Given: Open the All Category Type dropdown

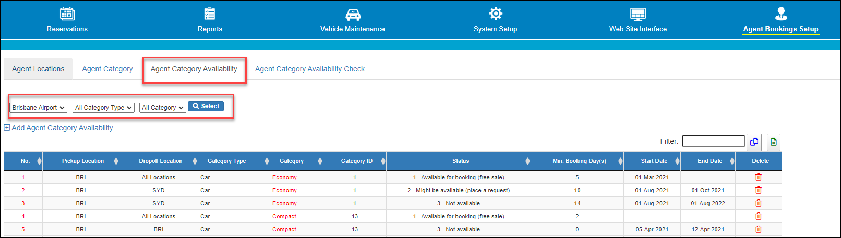Looking at the screenshot, I should 103,108.
